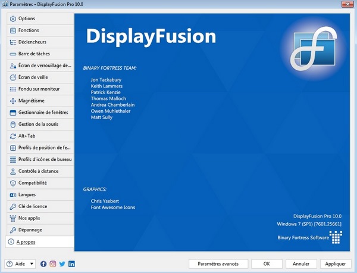Open Magnétisme settings label
Viewport: 357px width, 273px height.
32,101
